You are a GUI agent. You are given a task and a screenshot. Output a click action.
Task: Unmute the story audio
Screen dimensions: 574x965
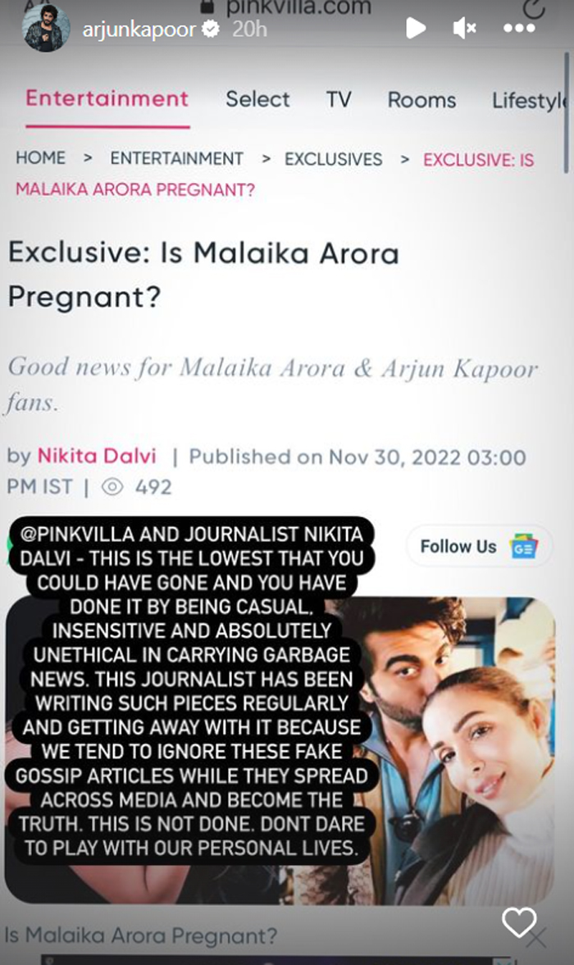(464, 29)
